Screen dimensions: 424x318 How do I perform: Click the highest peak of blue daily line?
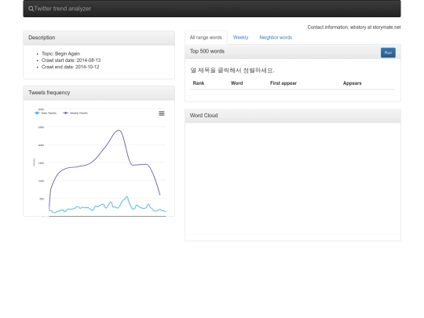pos(127,196)
